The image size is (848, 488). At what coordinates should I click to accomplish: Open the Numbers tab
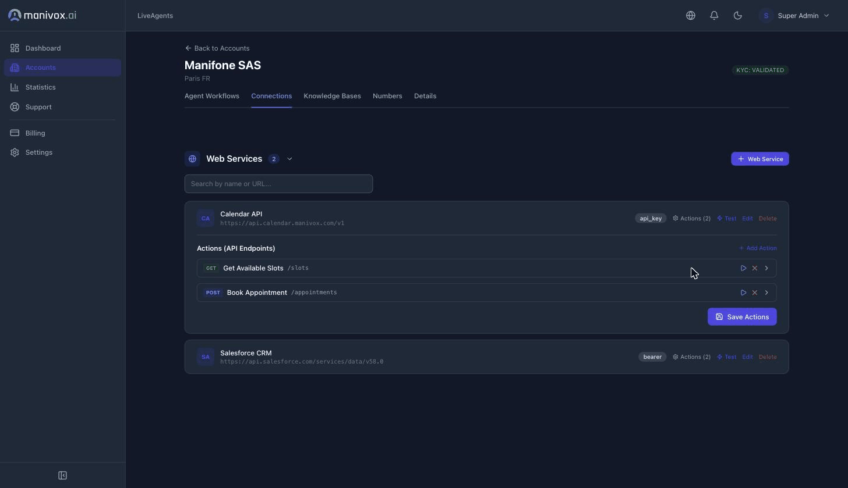point(387,96)
